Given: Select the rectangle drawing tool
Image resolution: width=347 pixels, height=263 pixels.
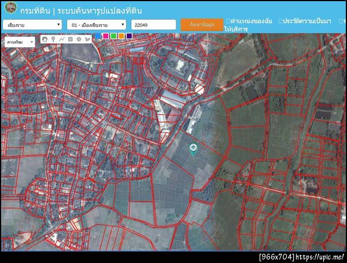Looking at the screenshot, I should click(71, 39).
